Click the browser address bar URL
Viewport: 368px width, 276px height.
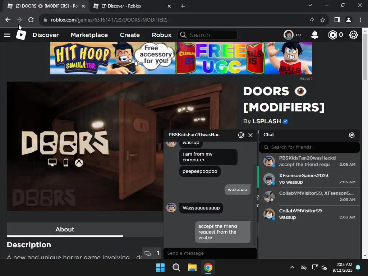(109, 20)
